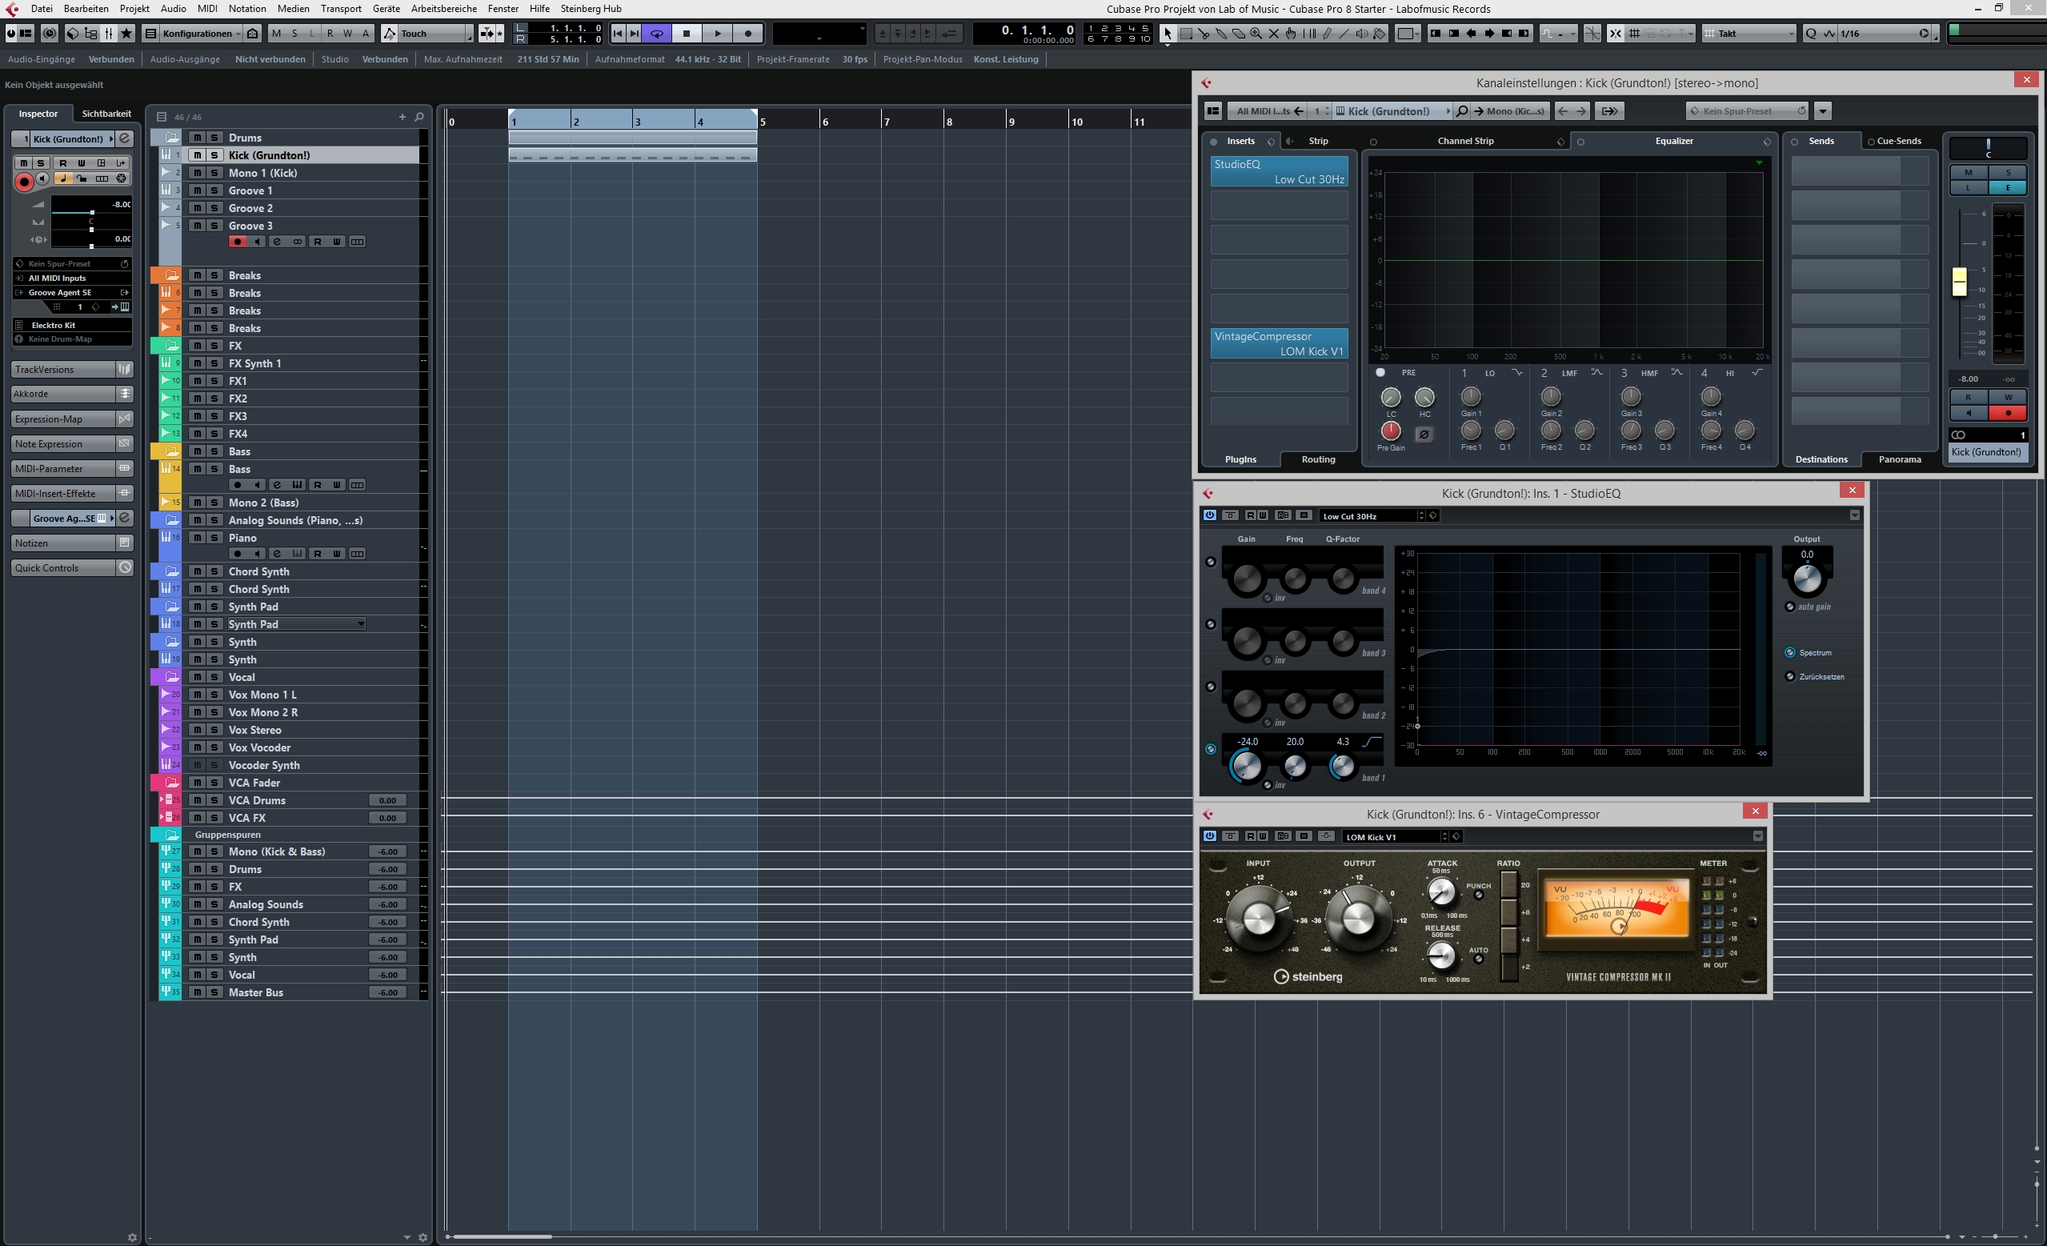Select the Object Selection arrow tool
This screenshot has width=2047, height=1246.
(1168, 34)
